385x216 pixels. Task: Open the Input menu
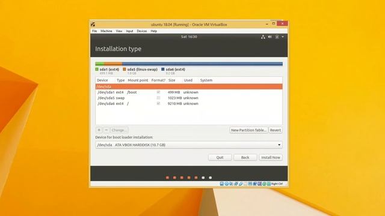(x=129, y=31)
